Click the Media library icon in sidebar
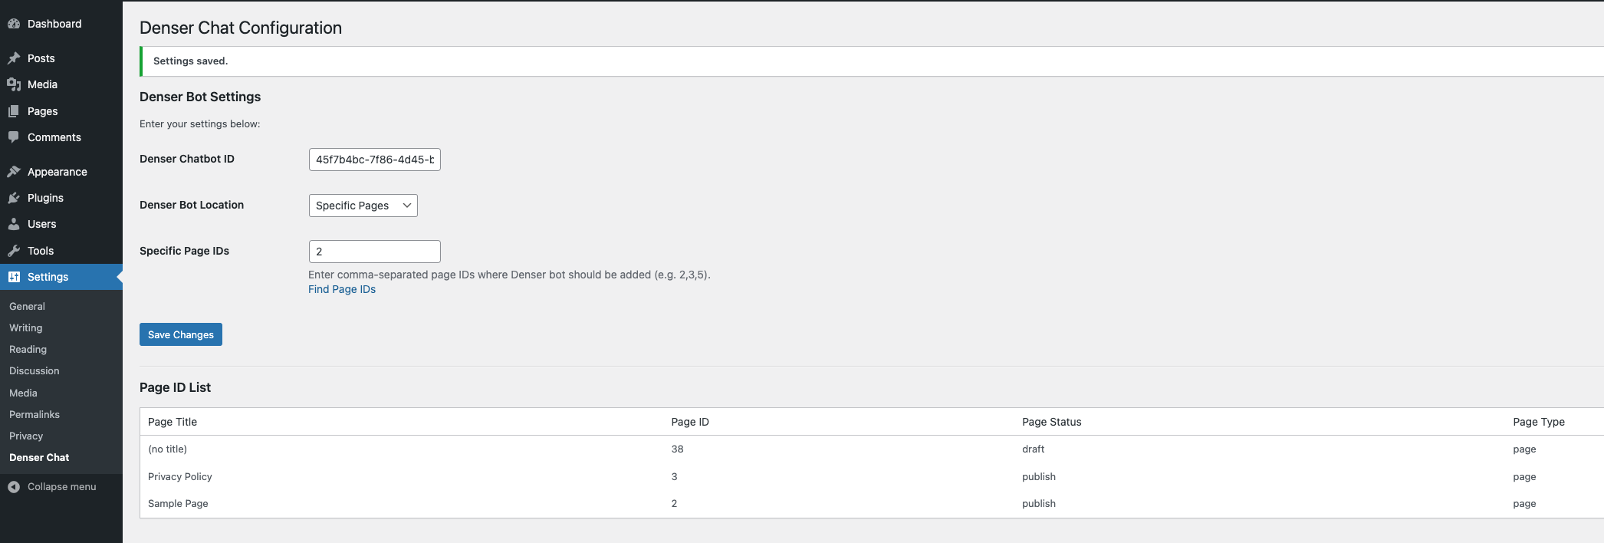This screenshot has height=543, width=1604. (14, 84)
